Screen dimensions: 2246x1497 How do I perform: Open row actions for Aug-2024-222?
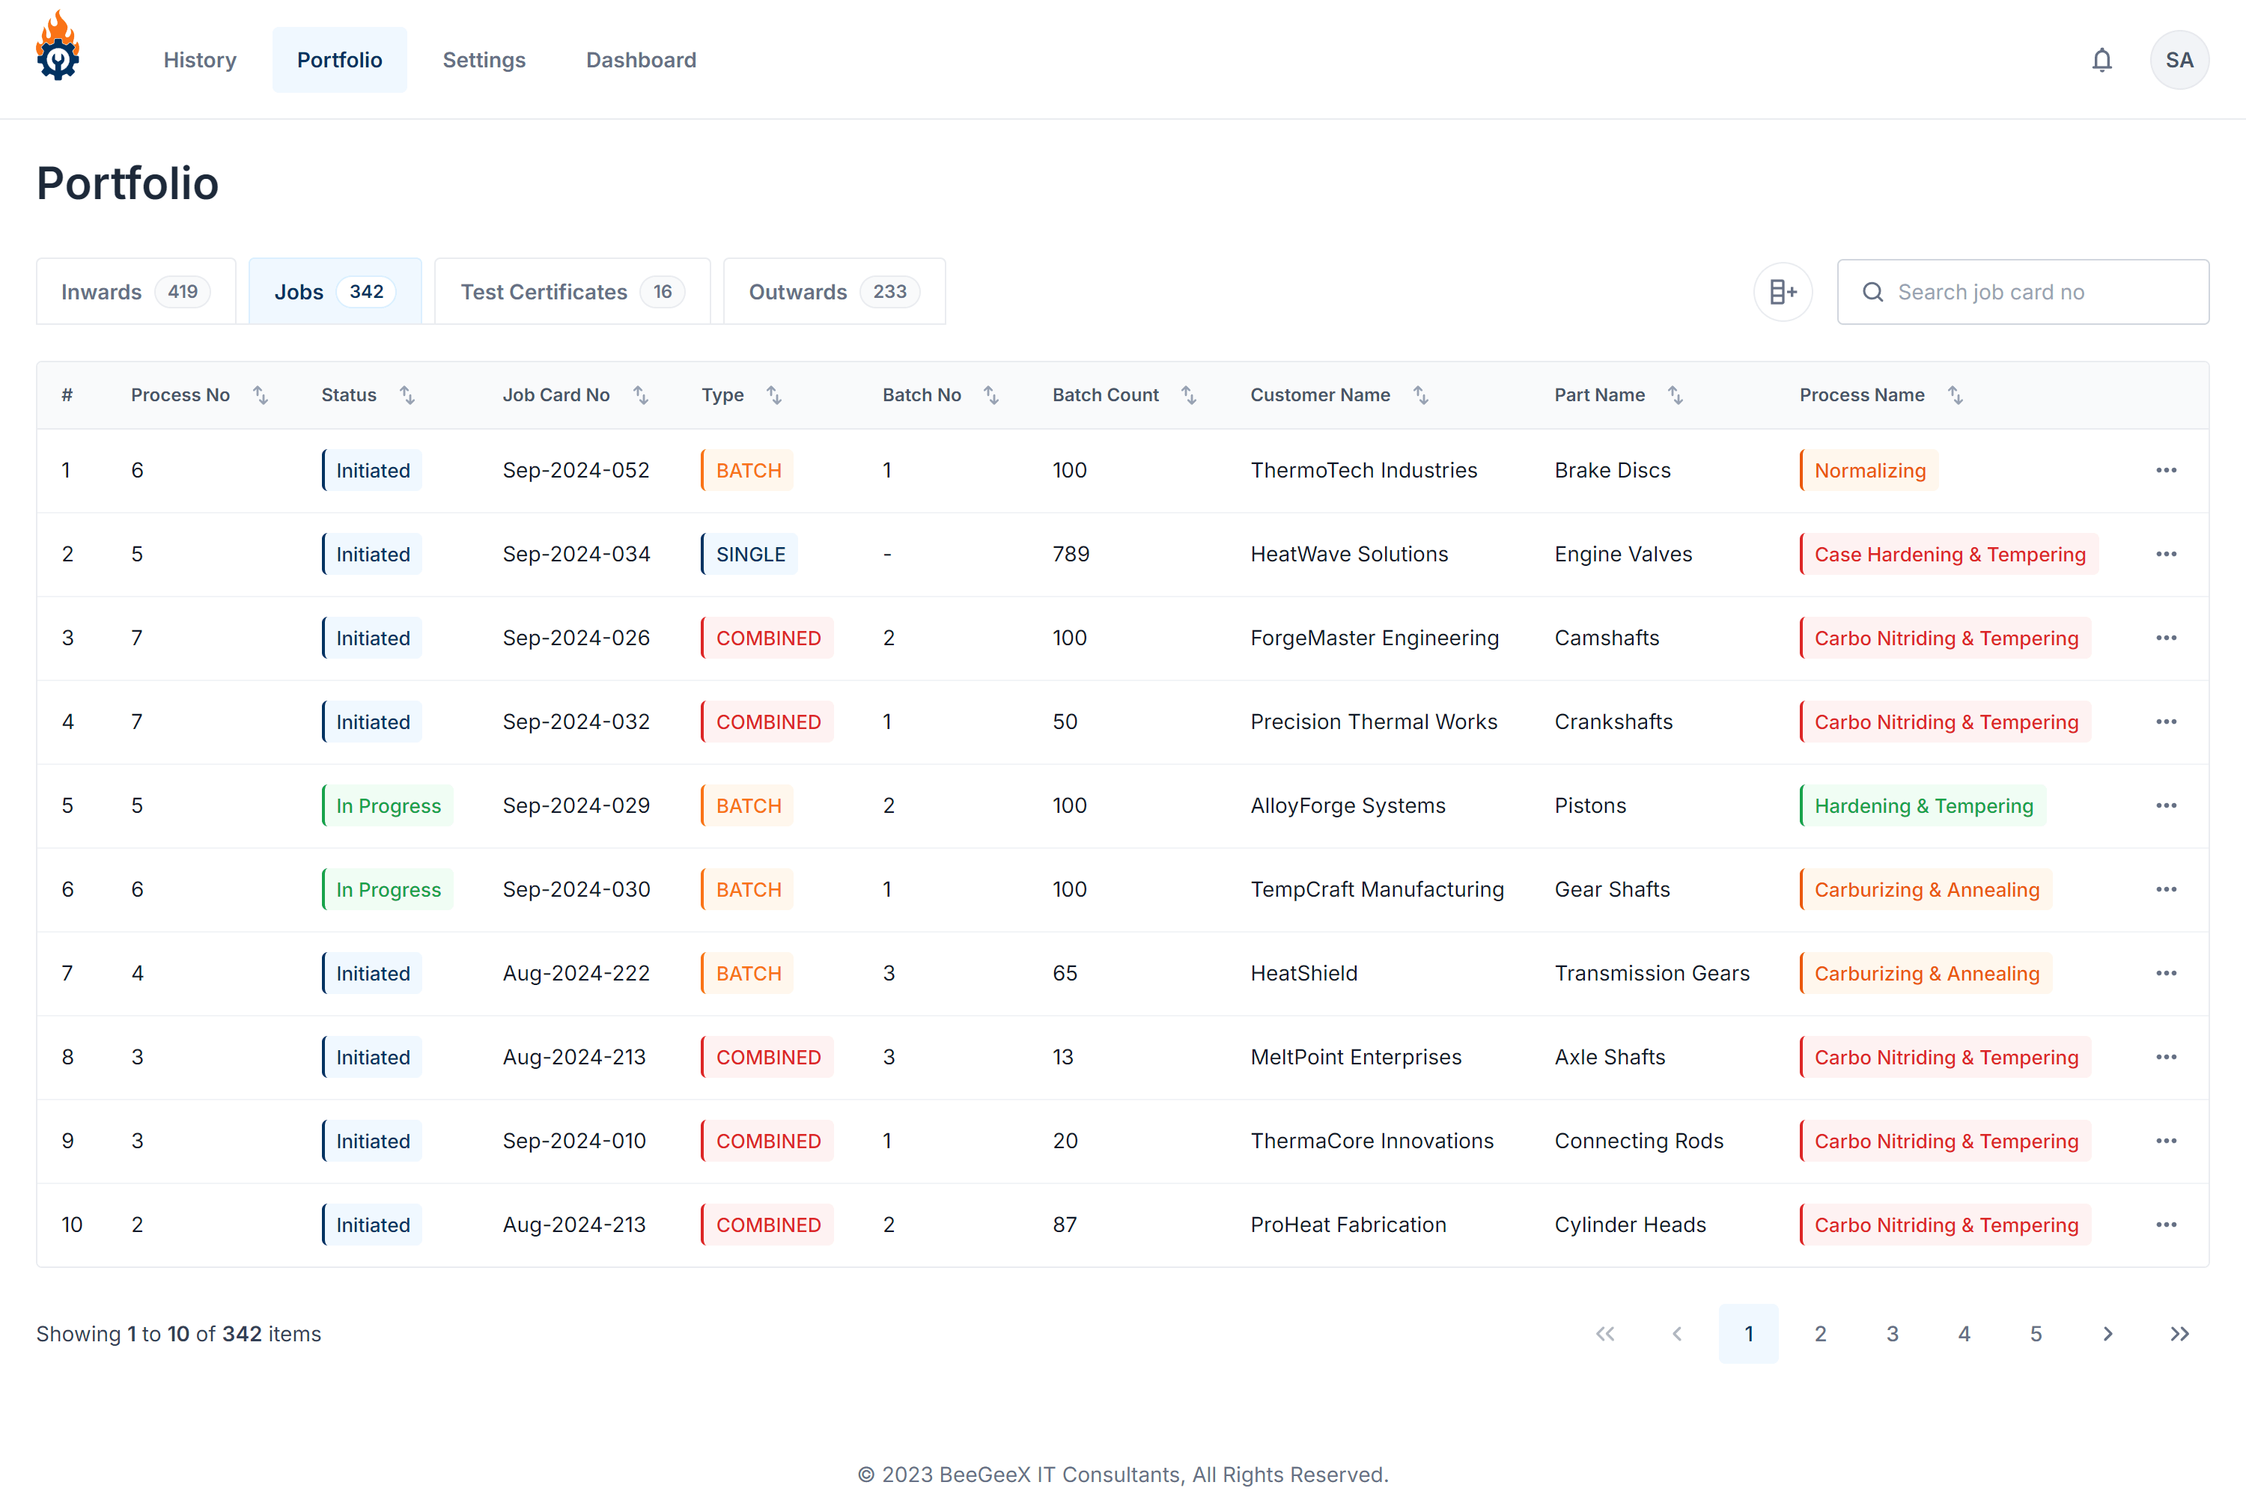pos(2166,974)
